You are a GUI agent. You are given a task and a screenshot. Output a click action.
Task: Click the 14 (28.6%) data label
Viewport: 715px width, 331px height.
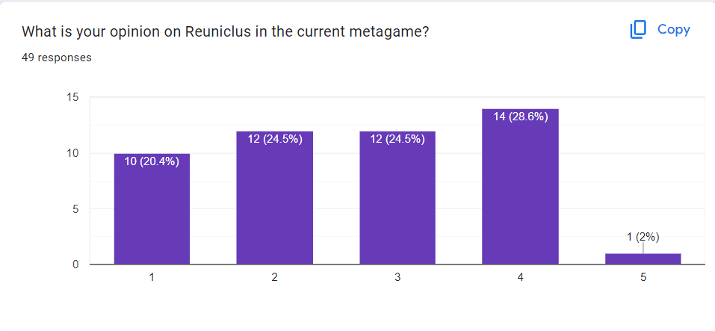tap(520, 117)
